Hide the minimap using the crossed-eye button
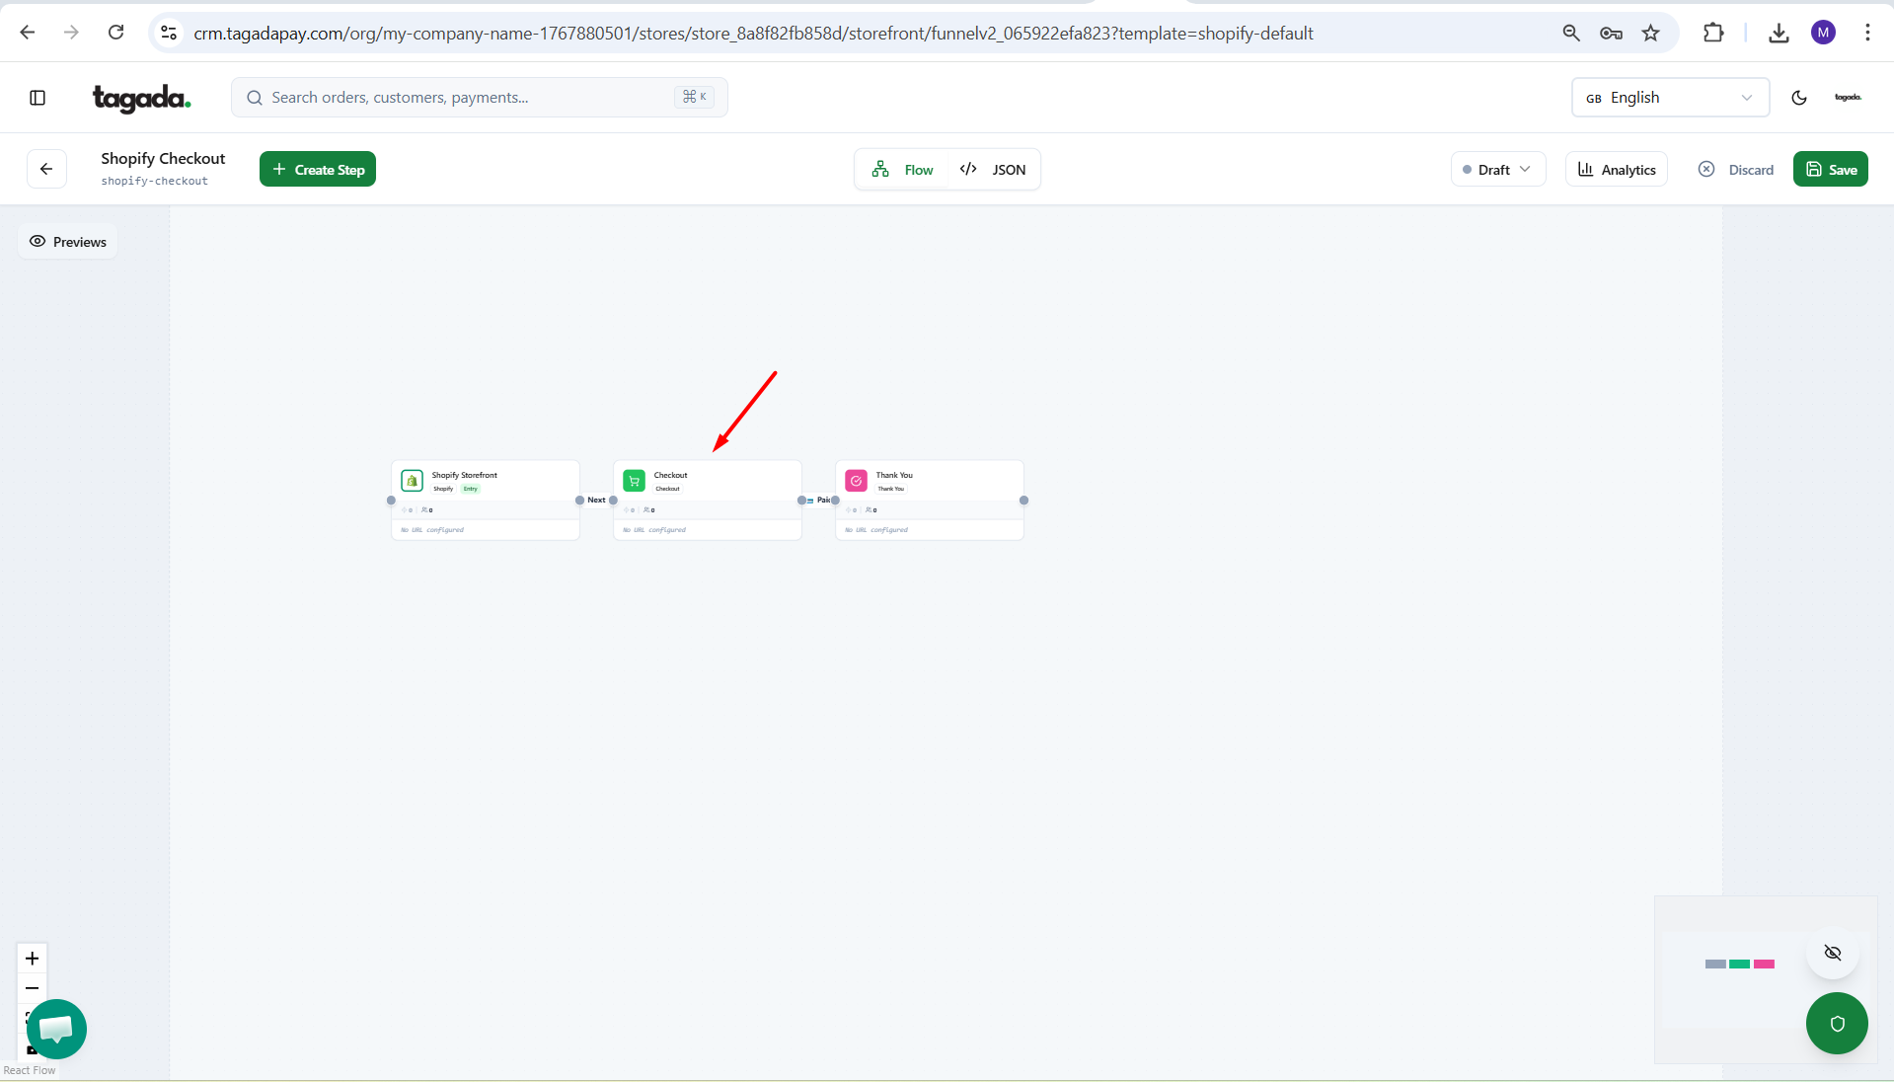Viewport: 1894px width, 1082px height. coord(1833,953)
